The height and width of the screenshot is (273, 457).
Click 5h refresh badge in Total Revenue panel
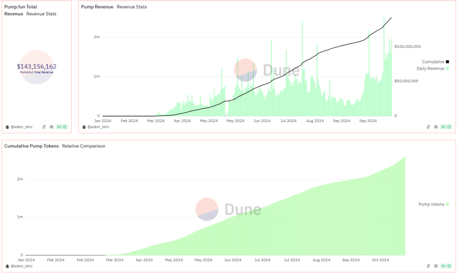[x=61, y=127]
